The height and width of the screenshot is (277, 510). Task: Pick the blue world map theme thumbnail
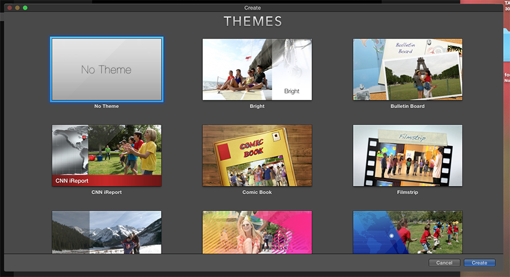[407, 232]
